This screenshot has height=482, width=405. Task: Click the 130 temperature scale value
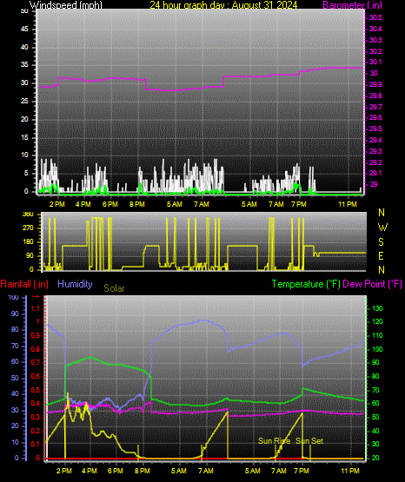[377, 308]
